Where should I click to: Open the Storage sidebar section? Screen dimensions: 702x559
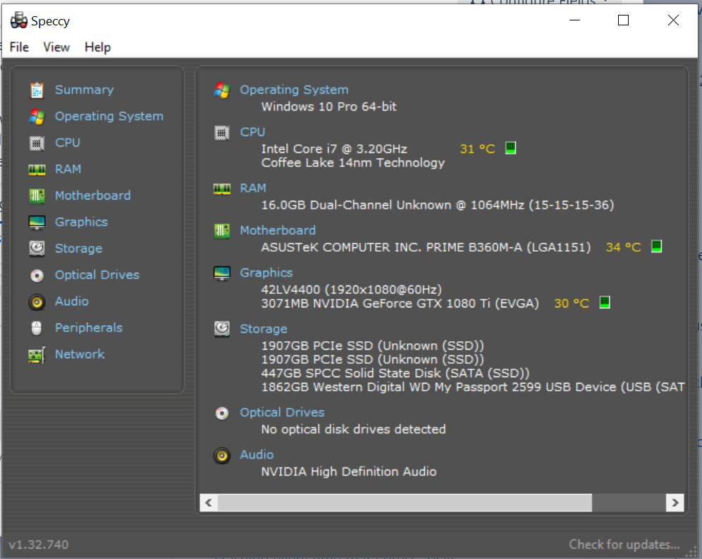78,249
